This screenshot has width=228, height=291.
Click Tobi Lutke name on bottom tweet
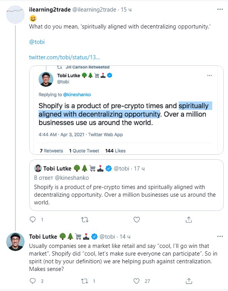43,237
